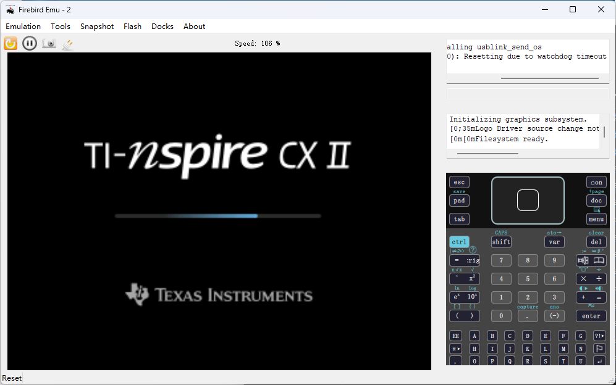This screenshot has height=385, width=616.
Task: Toggle the highlighted ctrl key
Action: tap(459, 242)
